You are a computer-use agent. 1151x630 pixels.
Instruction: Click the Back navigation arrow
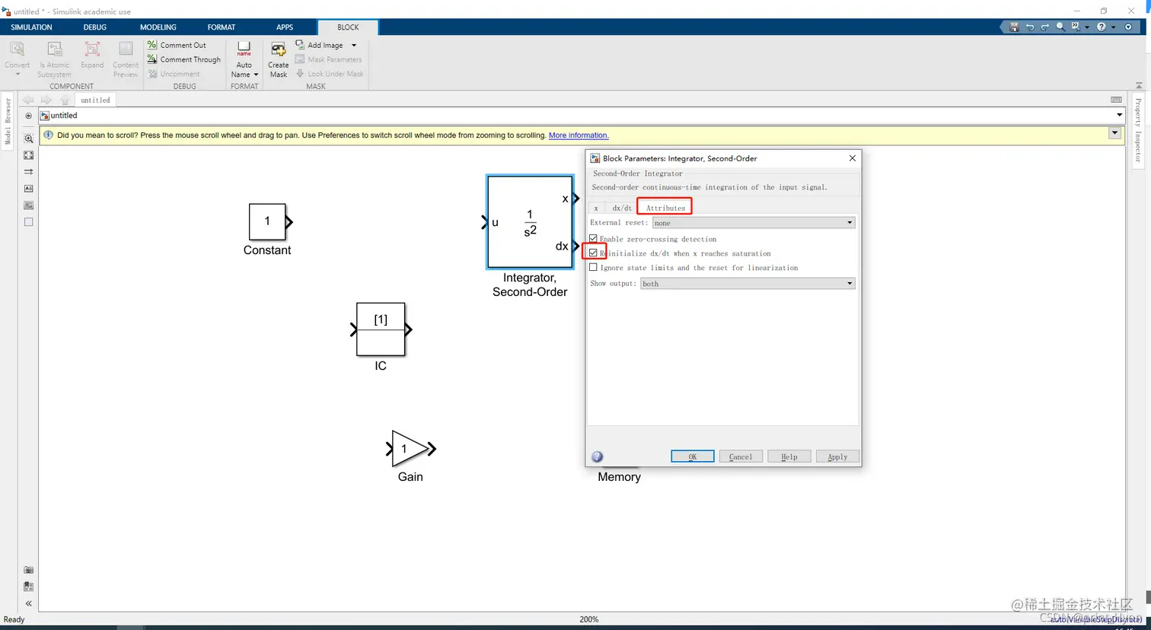[x=28, y=100]
